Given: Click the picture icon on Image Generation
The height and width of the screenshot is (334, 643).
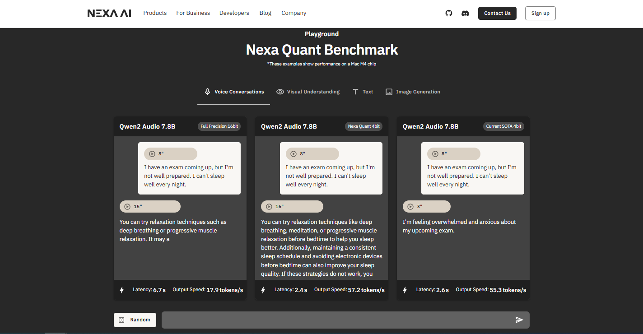Looking at the screenshot, I should pyautogui.click(x=389, y=92).
